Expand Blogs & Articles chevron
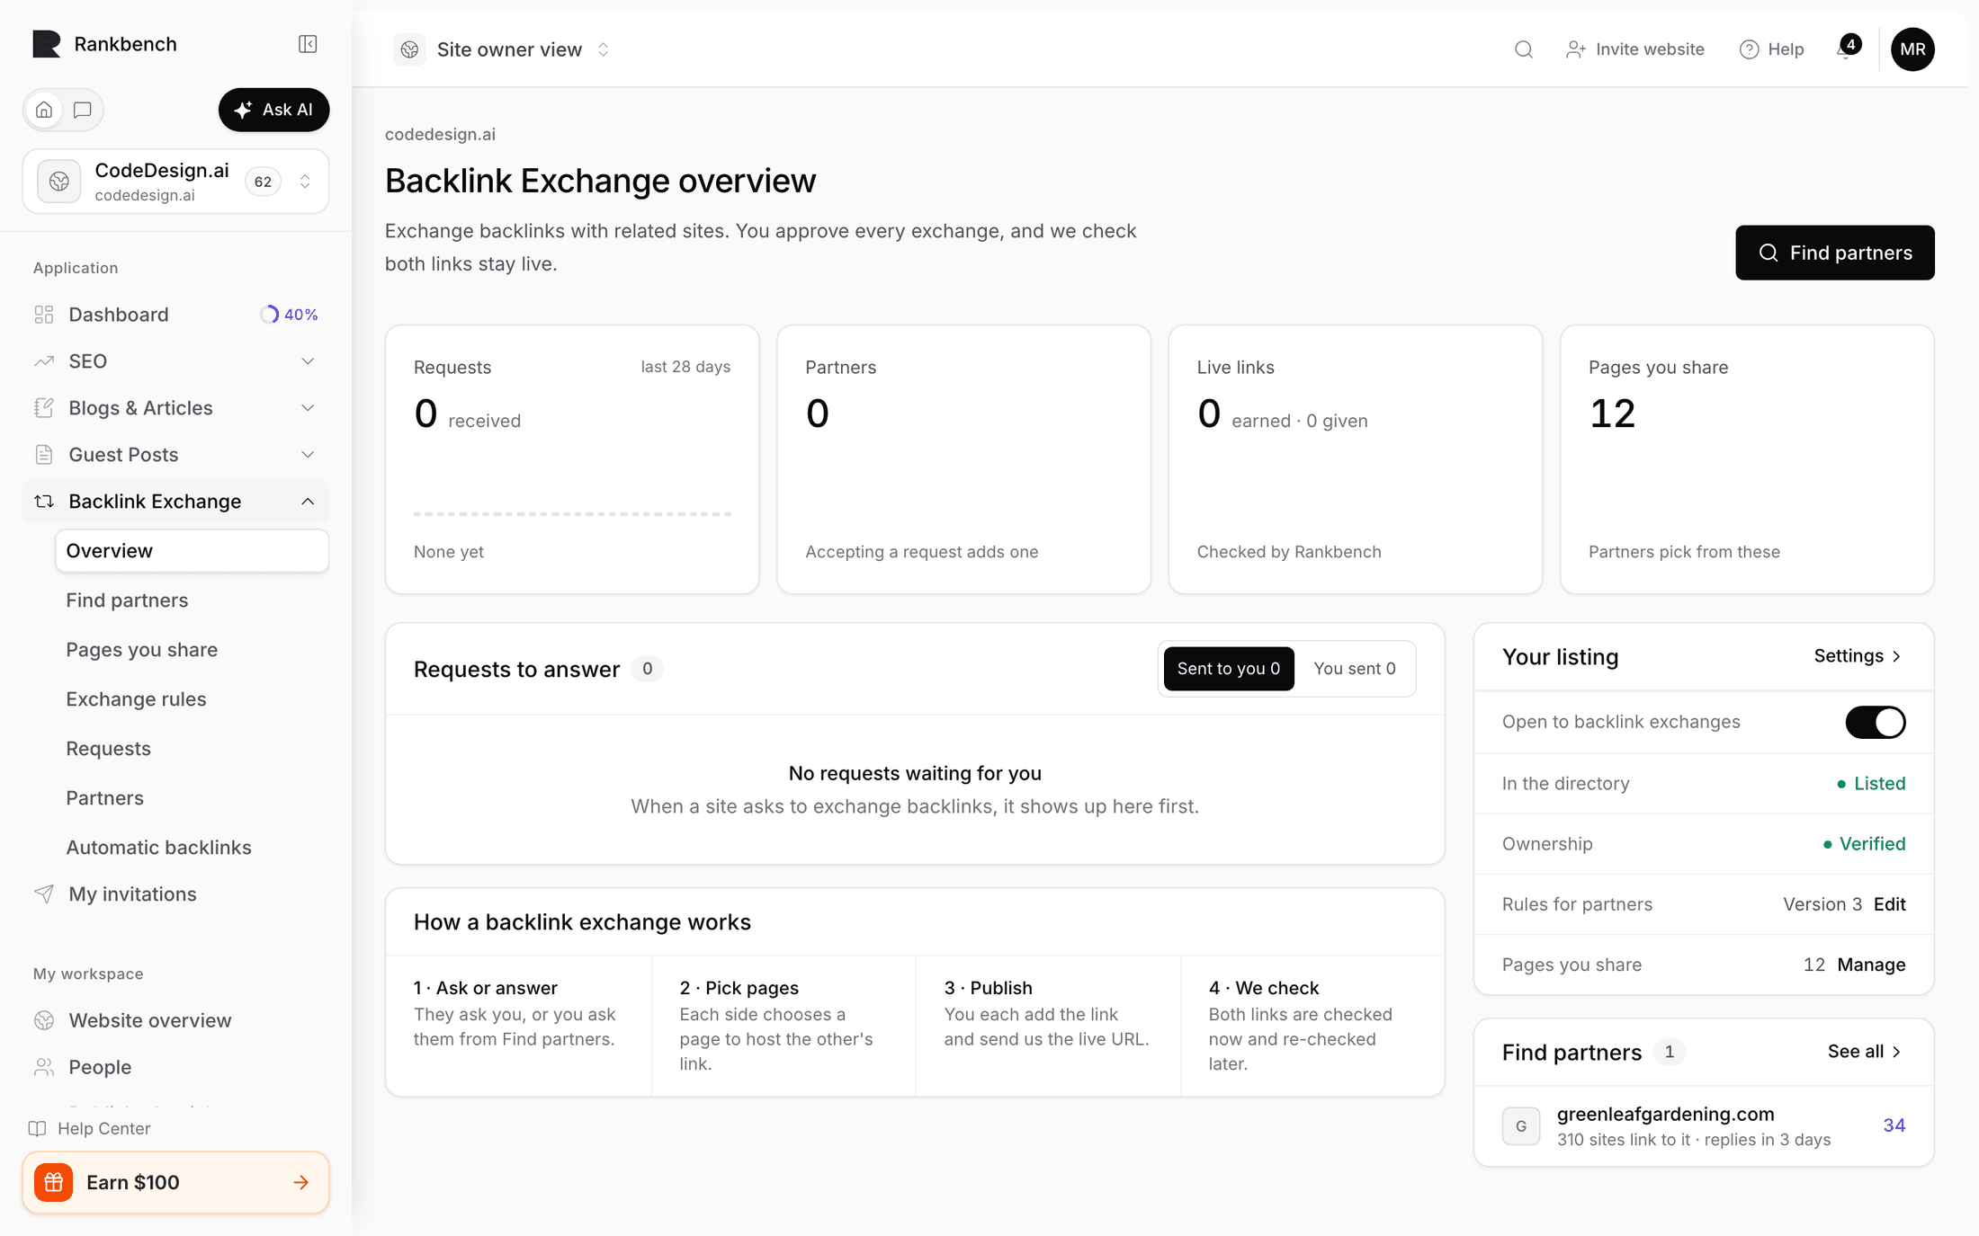Image resolution: width=1979 pixels, height=1236 pixels. click(x=308, y=408)
